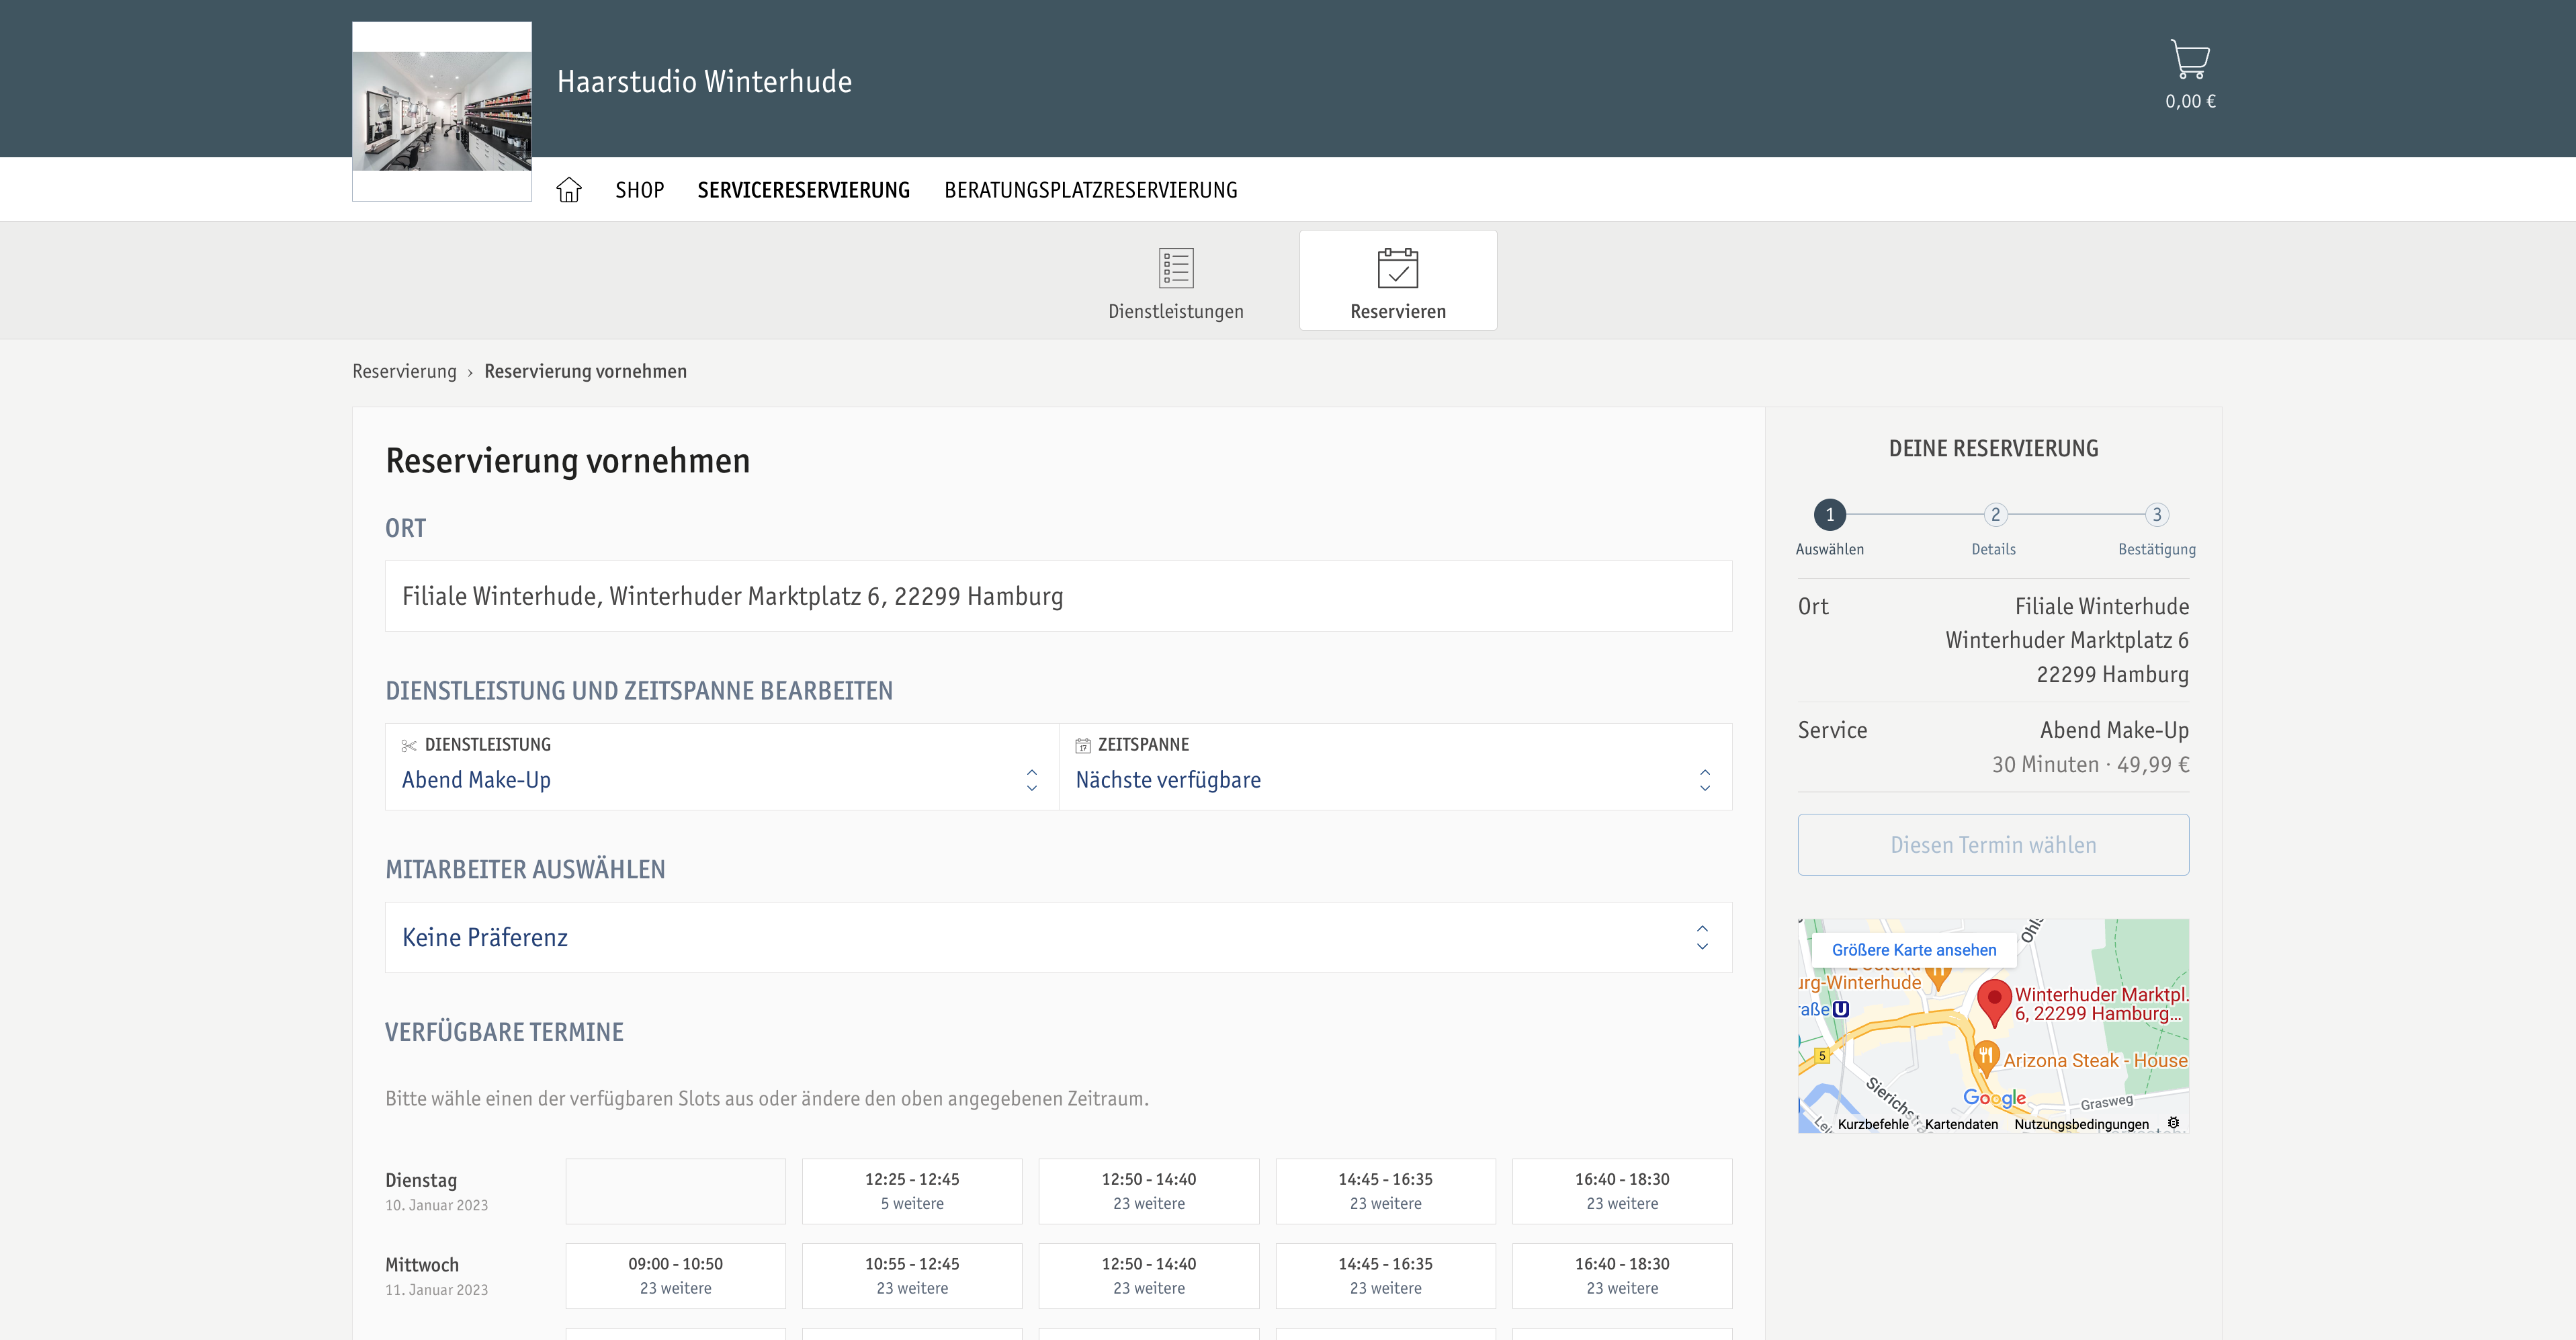Click the Arizona Steak - House map label
Viewport: 2576px width, 1340px height.
(x=2095, y=1061)
